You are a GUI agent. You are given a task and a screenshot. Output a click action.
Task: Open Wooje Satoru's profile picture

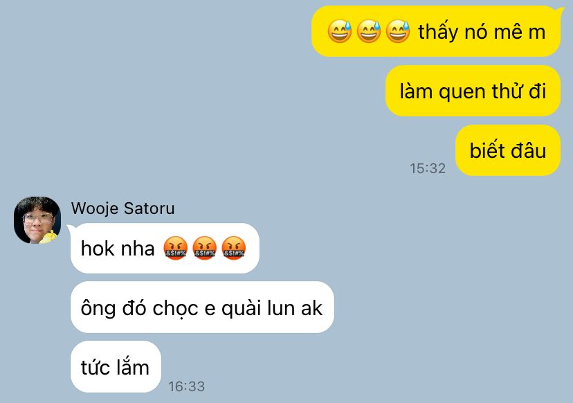click(x=37, y=220)
